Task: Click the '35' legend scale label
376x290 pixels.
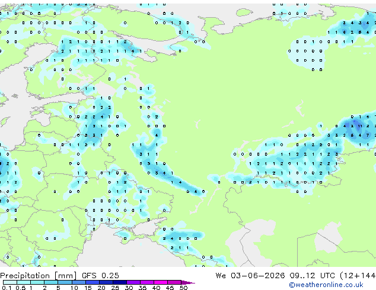Action: coord(142,288)
